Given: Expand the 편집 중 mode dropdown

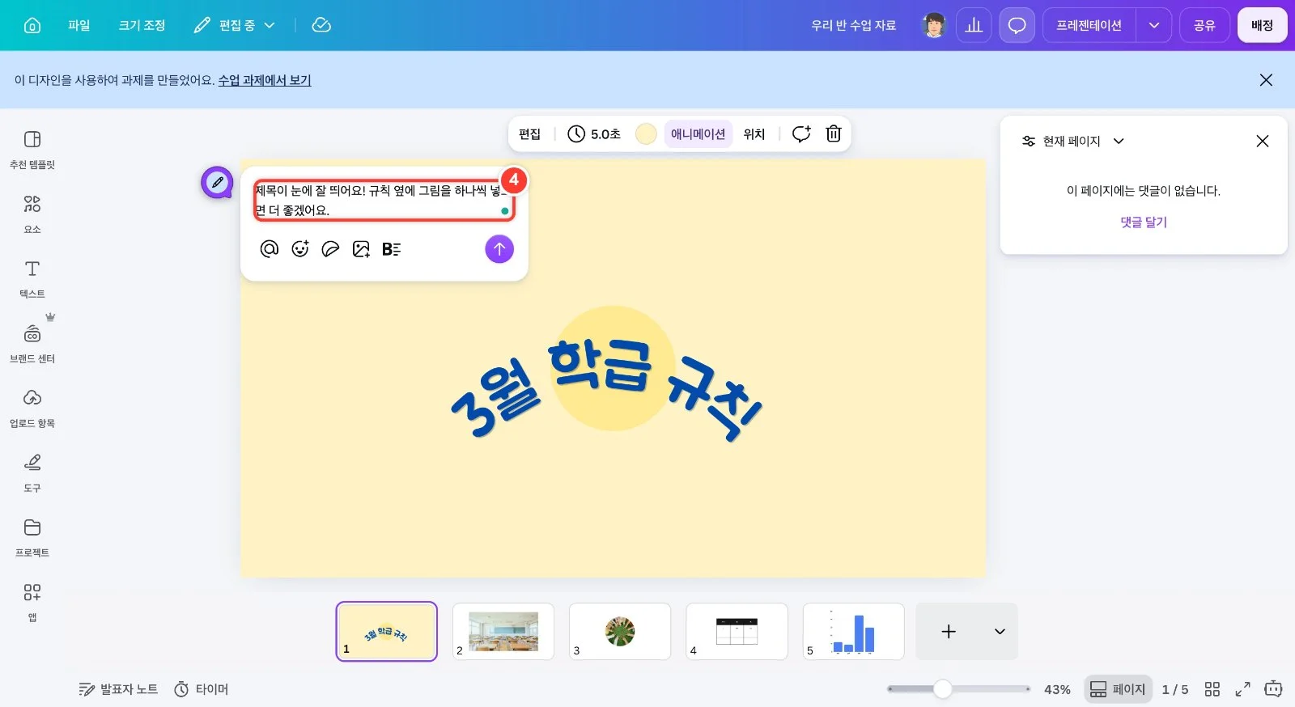Looking at the screenshot, I should pos(235,25).
